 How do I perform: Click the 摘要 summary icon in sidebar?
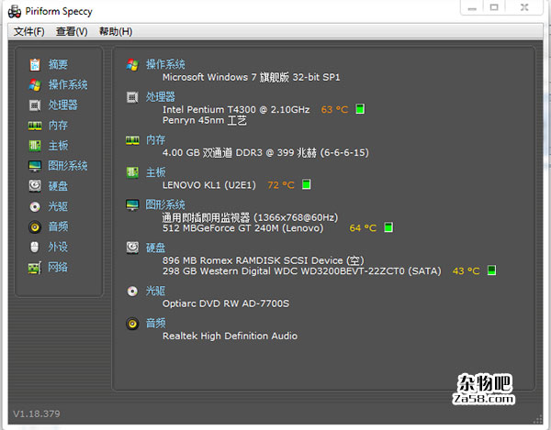click(x=35, y=64)
